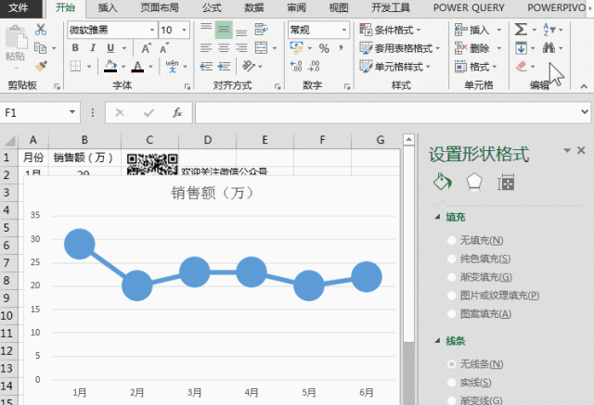The width and height of the screenshot is (594, 405).
Task: Select 无填充(N) fill option
Action: coord(475,241)
